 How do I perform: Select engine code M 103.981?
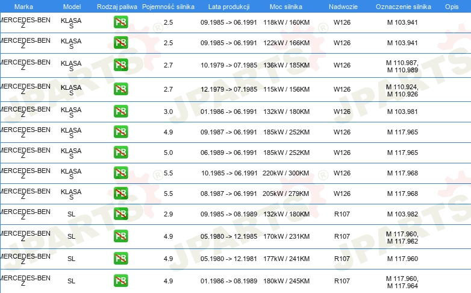(402, 112)
